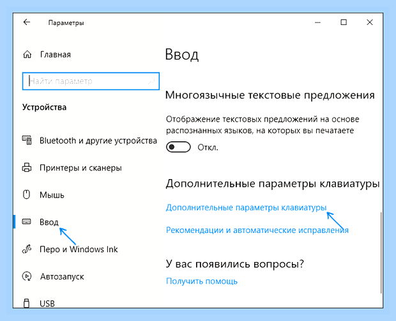Click the vertical scrollbar on the right

pos(381,253)
